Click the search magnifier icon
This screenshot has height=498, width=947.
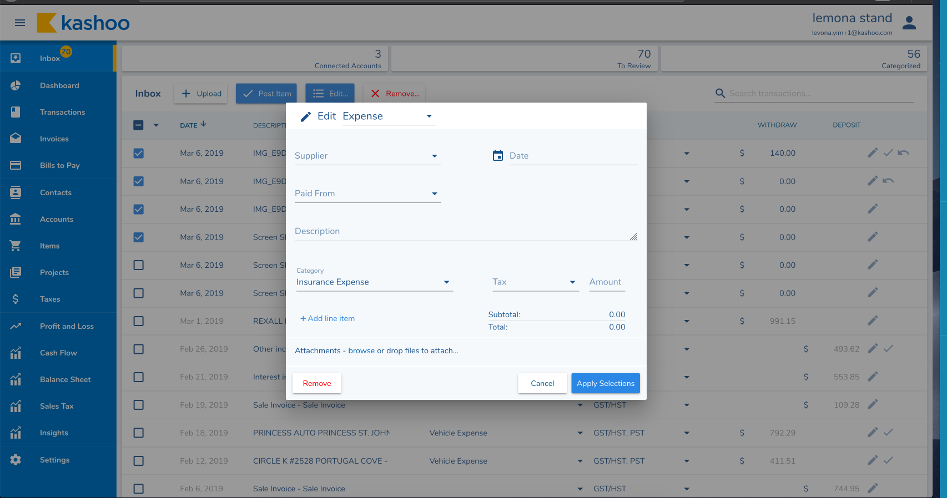click(720, 93)
